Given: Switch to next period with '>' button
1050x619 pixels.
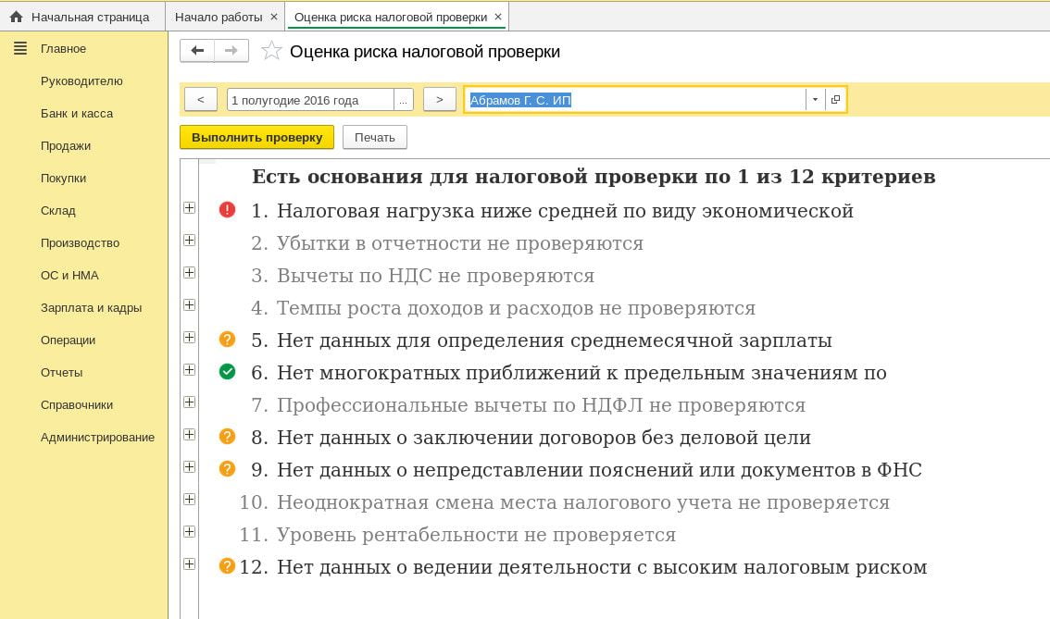Looking at the screenshot, I should pyautogui.click(x=439, y=100).
